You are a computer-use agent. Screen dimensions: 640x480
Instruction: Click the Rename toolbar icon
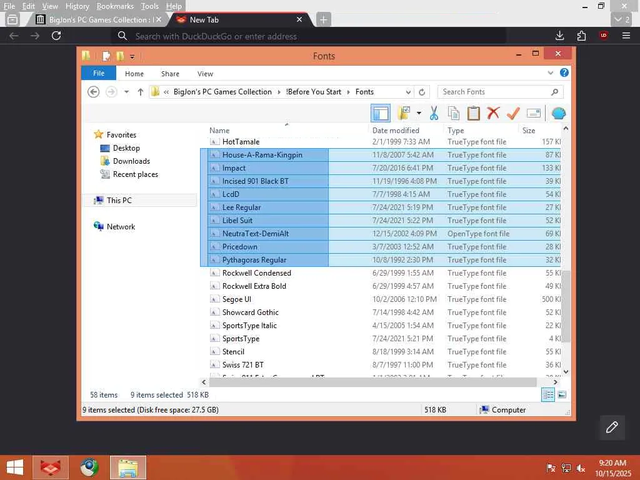534,113
